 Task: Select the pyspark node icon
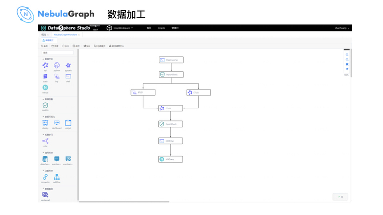pyautogui.click(x=68, y=65)
